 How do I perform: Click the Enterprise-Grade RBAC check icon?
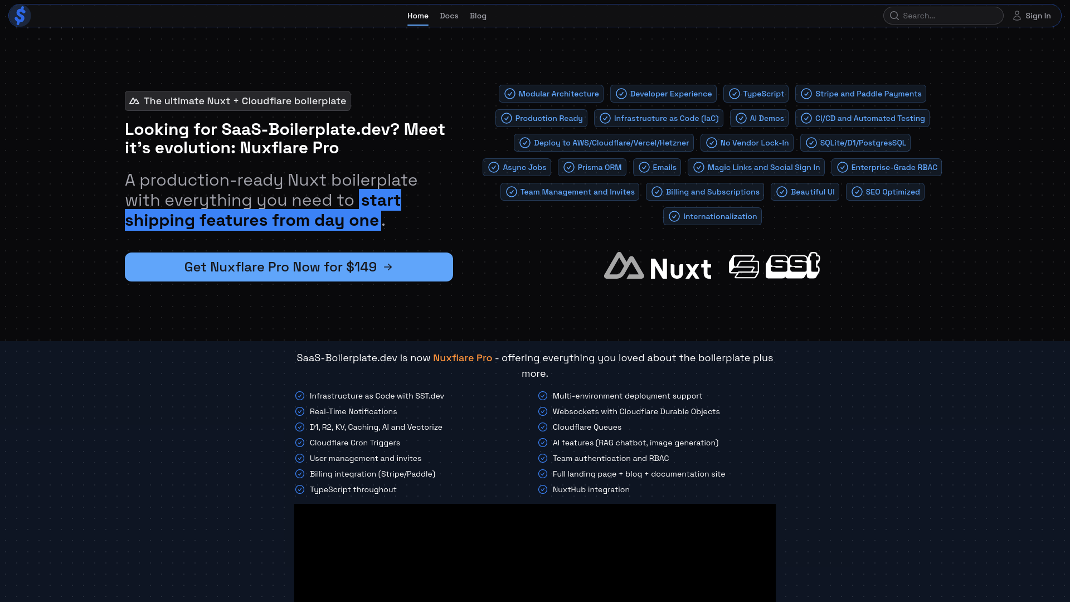(843, 167)
